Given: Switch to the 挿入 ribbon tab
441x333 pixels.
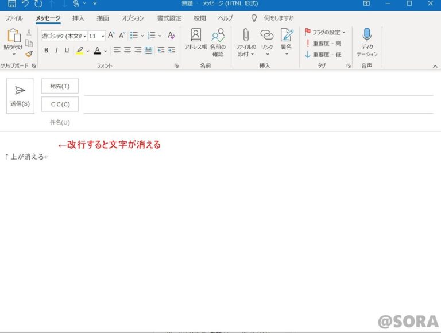Looking at the screenshot, I should click(78, 18).
